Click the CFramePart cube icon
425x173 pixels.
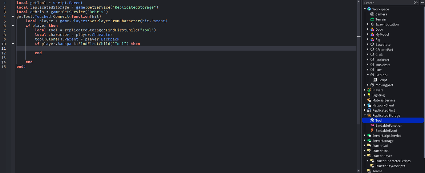[372, 50]
